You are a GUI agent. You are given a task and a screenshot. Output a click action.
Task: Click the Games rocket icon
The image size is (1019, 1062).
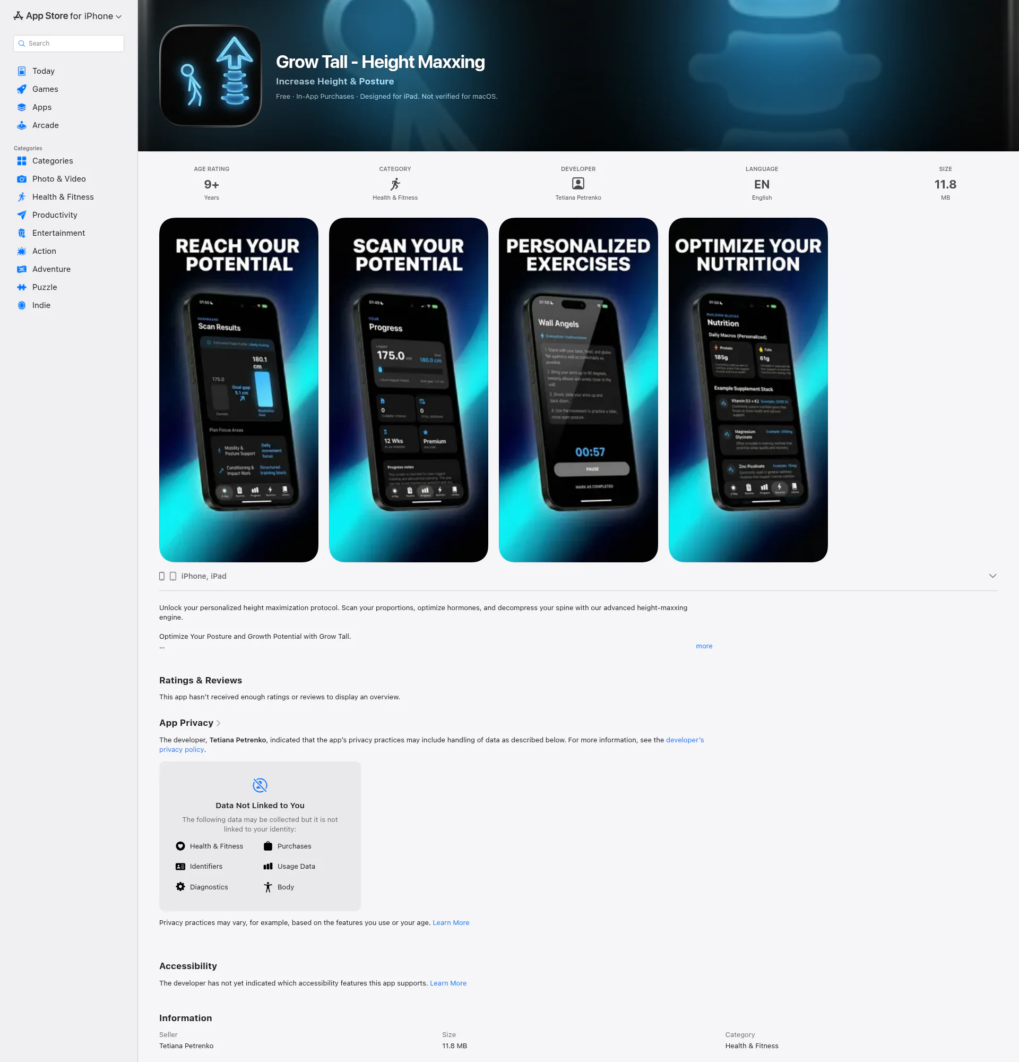(x=22, y=89)
